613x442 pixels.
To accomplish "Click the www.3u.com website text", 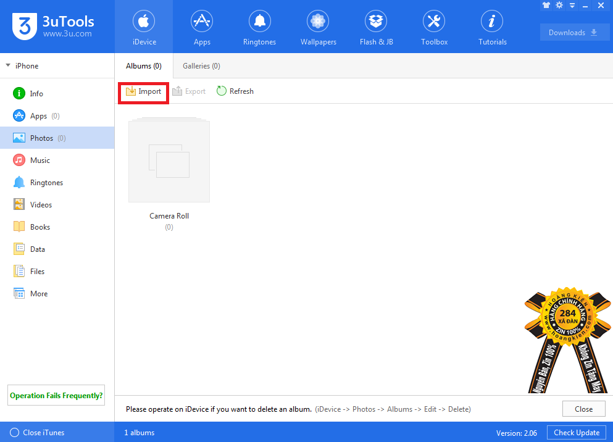I will coord(67,34).
